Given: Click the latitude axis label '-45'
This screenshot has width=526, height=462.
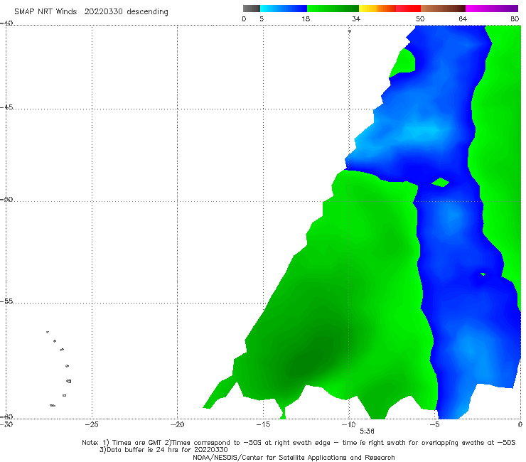Looking at the screenshot, I should [6, 107].
